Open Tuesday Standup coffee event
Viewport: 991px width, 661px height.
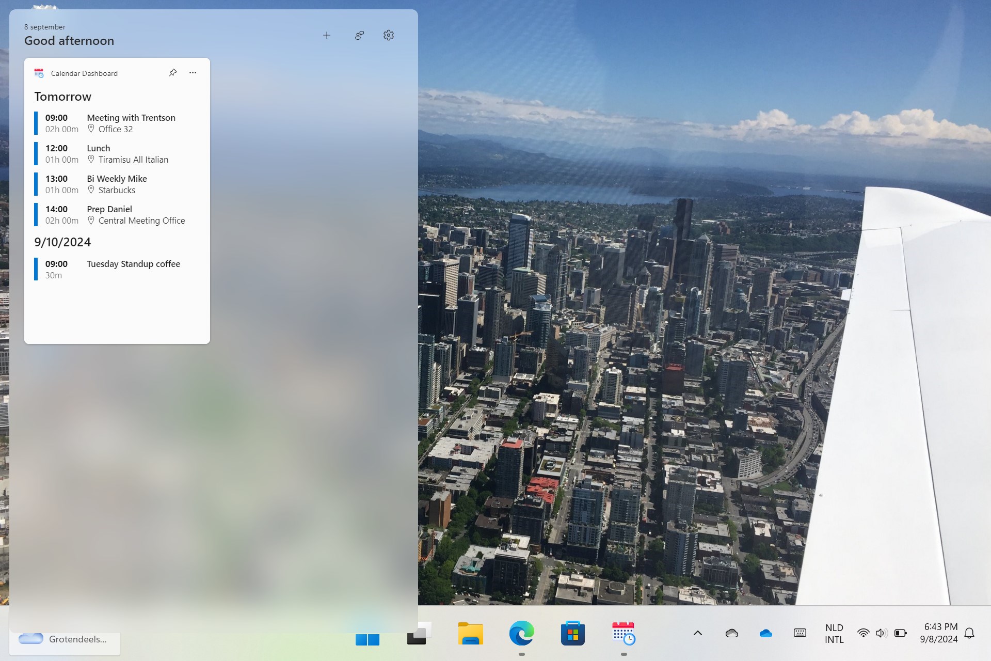pos(133,264)
